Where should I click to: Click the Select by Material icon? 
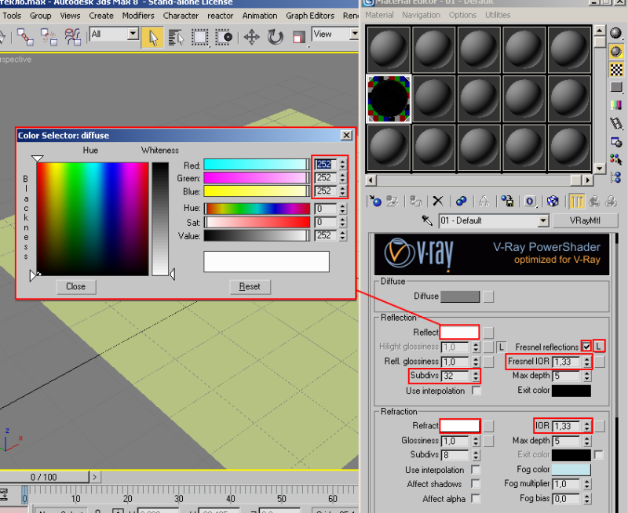[x=616, y=159]
